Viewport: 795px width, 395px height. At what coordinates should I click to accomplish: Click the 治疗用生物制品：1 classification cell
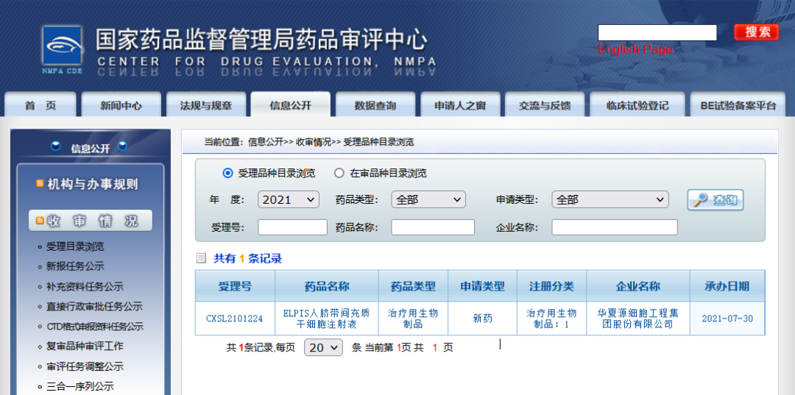coord(552,319)
